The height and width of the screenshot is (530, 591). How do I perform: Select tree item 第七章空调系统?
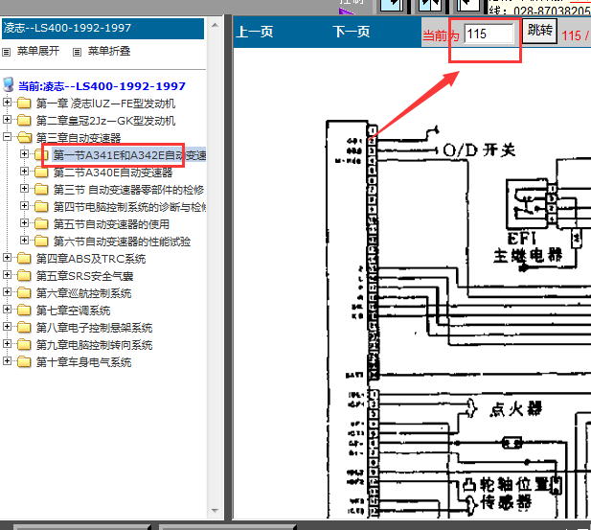click(73, 311)
